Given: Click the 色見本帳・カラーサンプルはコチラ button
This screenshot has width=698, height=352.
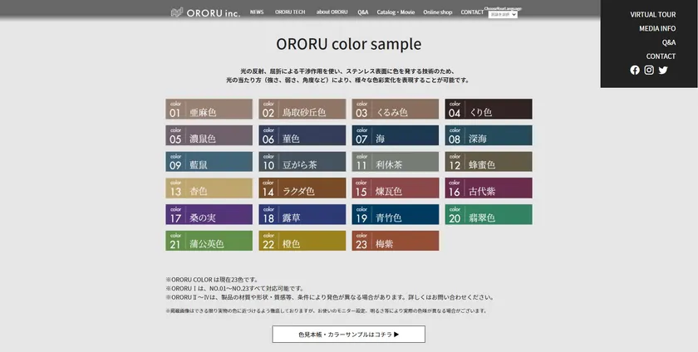Looking at the screenshot, I should coord(348,335).
